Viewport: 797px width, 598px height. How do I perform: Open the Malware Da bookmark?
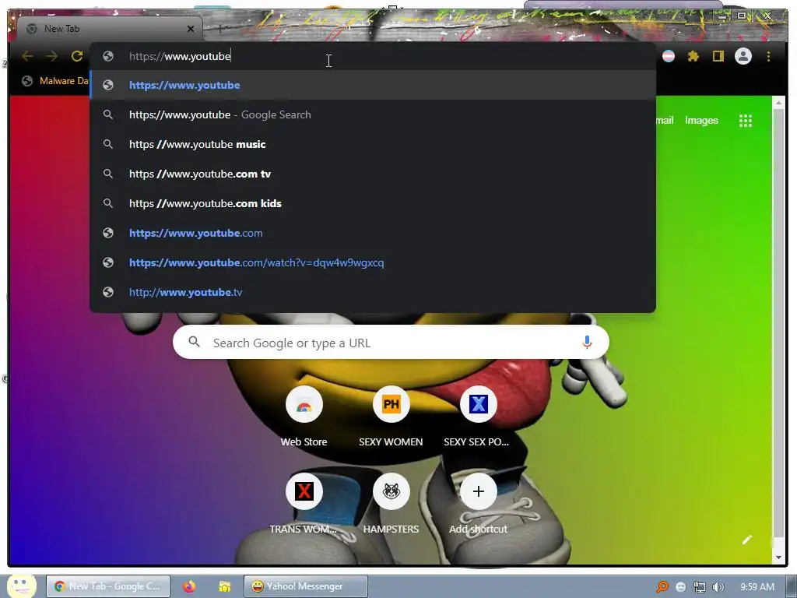point(56,81)
